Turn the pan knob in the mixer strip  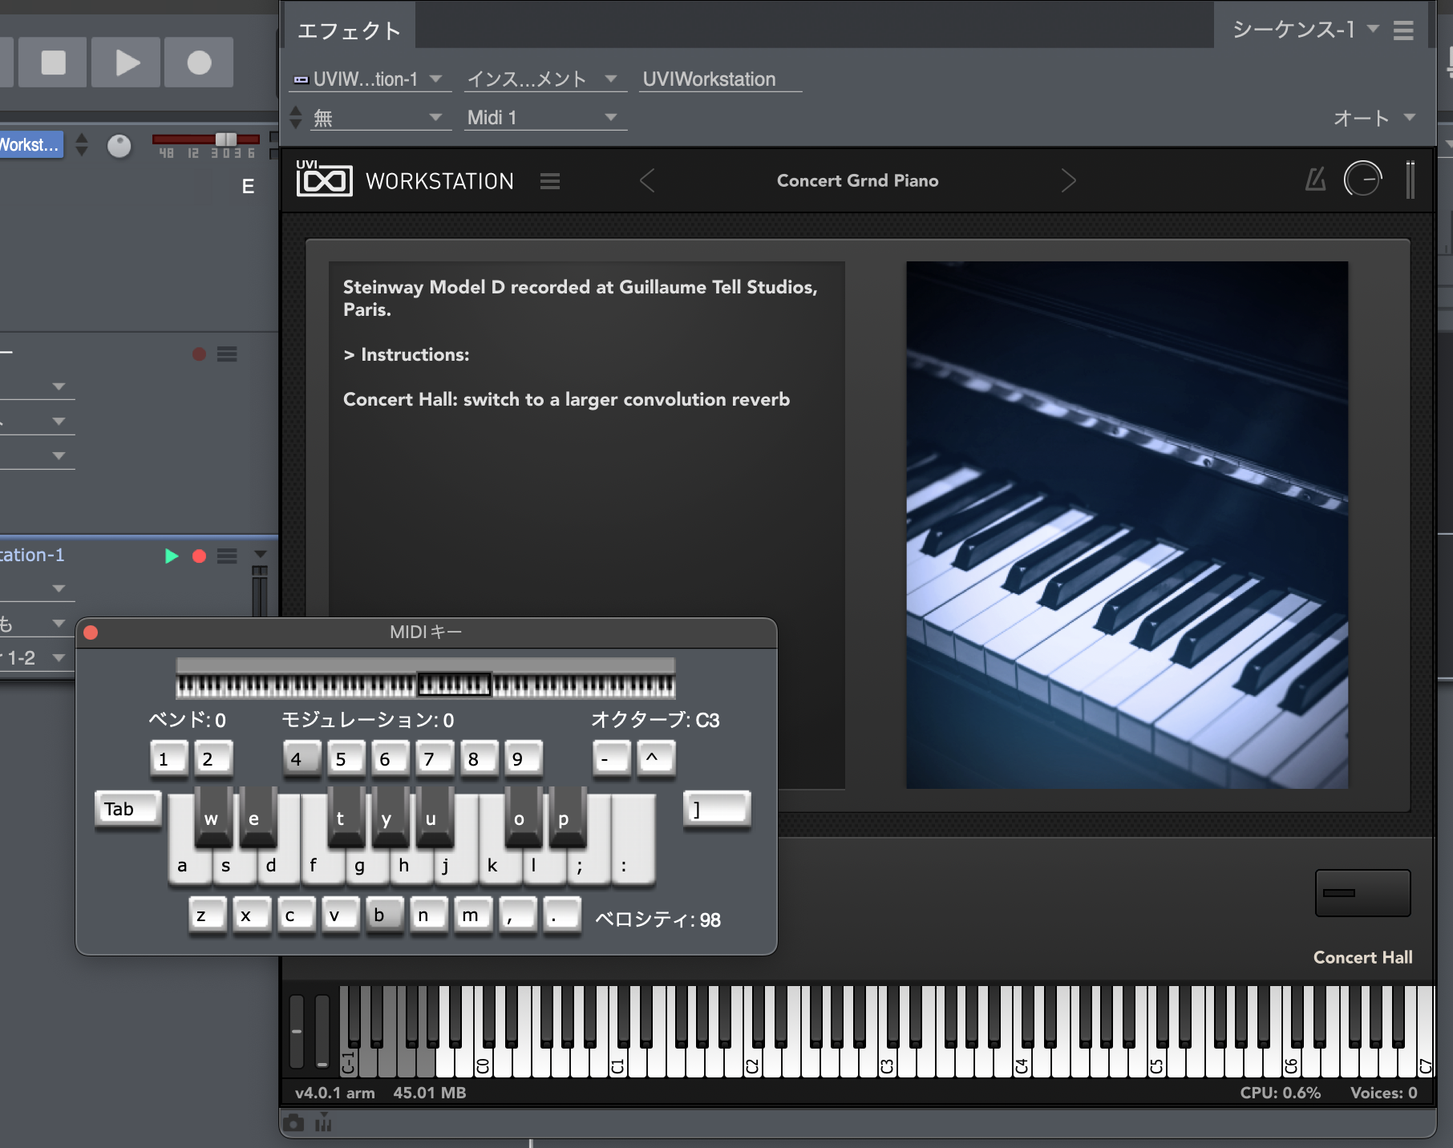[x=119, y=145]
